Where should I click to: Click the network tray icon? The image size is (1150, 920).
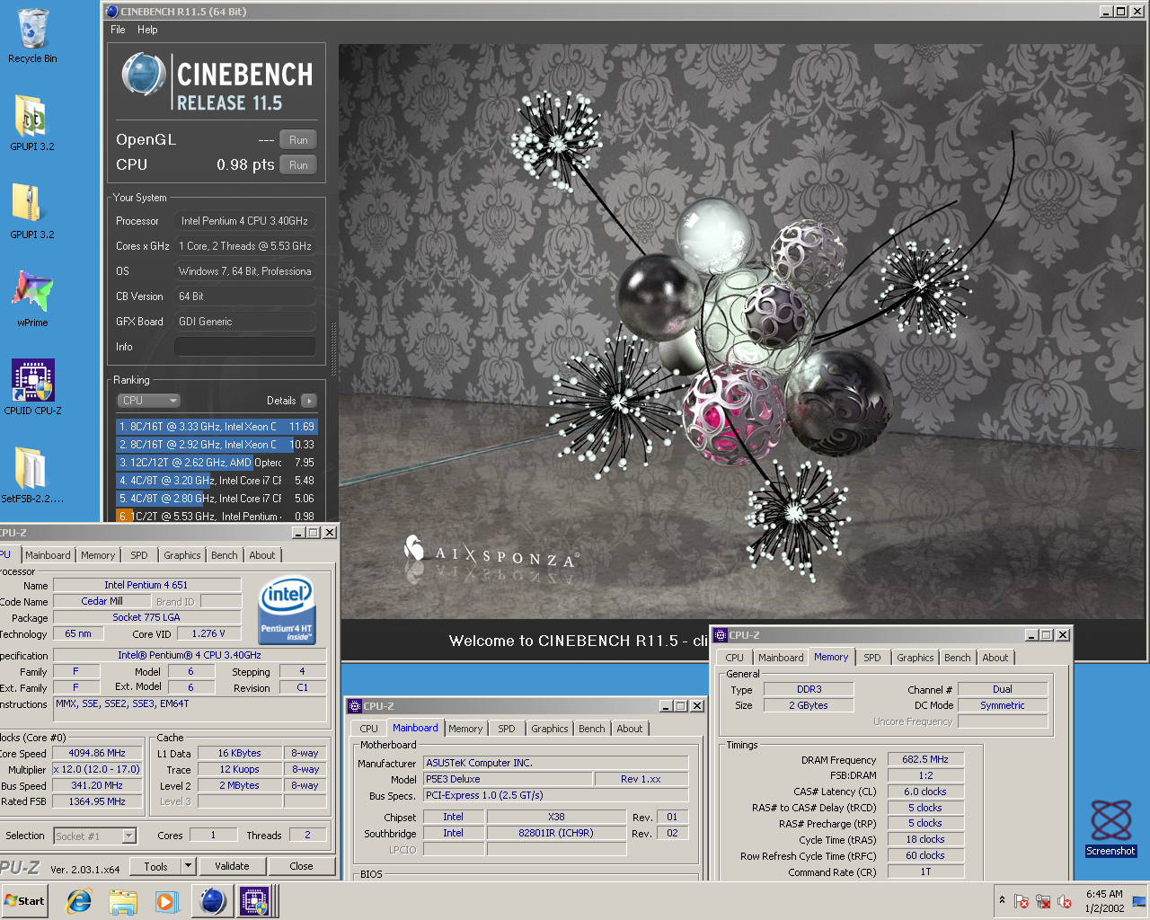point(1043,901)
